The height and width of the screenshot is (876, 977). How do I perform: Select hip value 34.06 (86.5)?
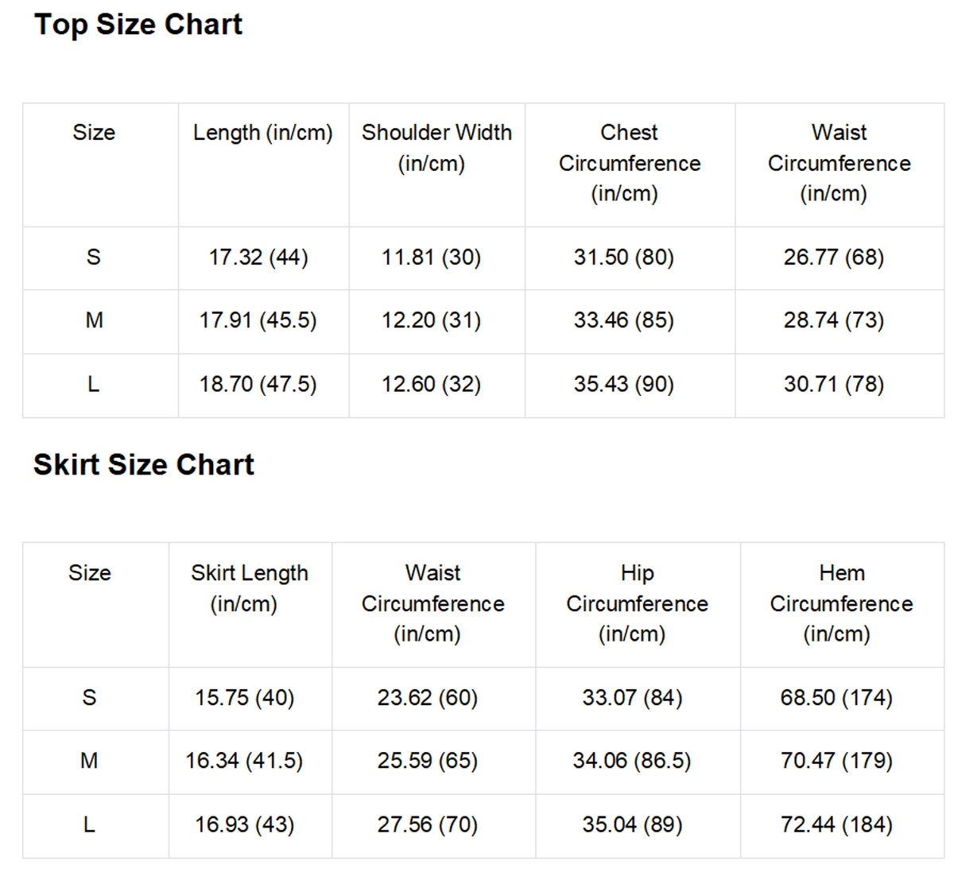[632, 762]
